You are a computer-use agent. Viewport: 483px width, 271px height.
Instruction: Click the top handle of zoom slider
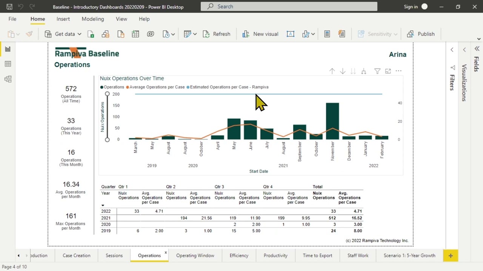click(x=107, y=94)
